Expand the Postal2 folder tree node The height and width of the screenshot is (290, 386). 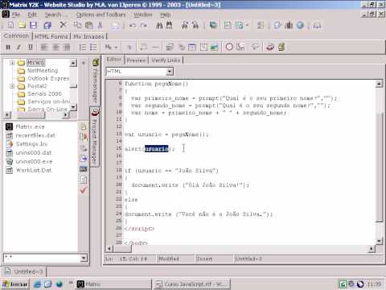pos(12,86)
